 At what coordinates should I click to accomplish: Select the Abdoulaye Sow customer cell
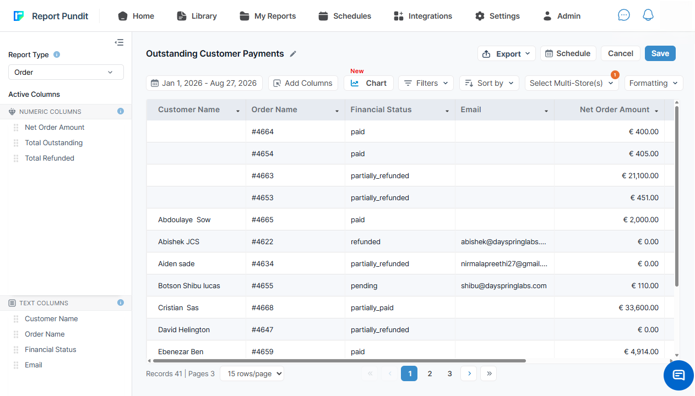click(196, 219)
